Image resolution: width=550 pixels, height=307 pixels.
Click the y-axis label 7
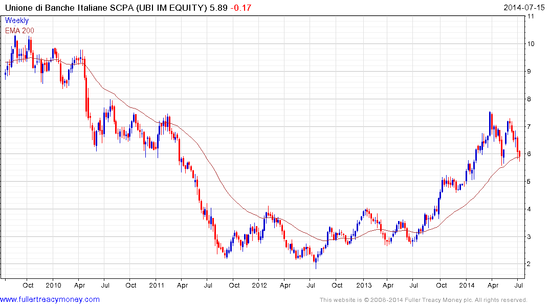[529, 126]
